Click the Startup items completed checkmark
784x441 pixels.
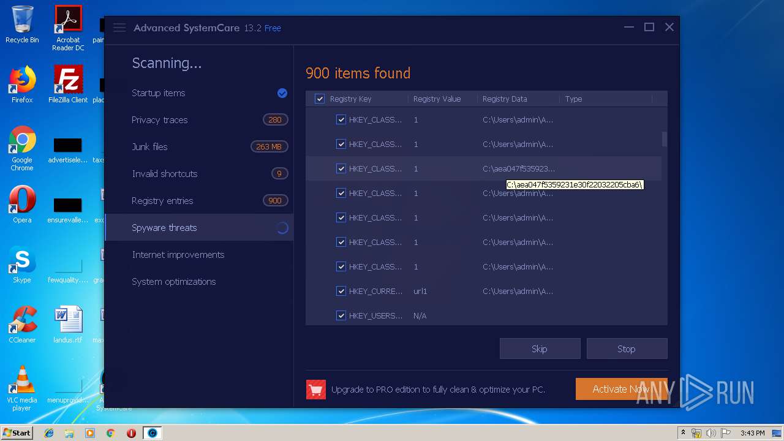click(x=282, y=93)
